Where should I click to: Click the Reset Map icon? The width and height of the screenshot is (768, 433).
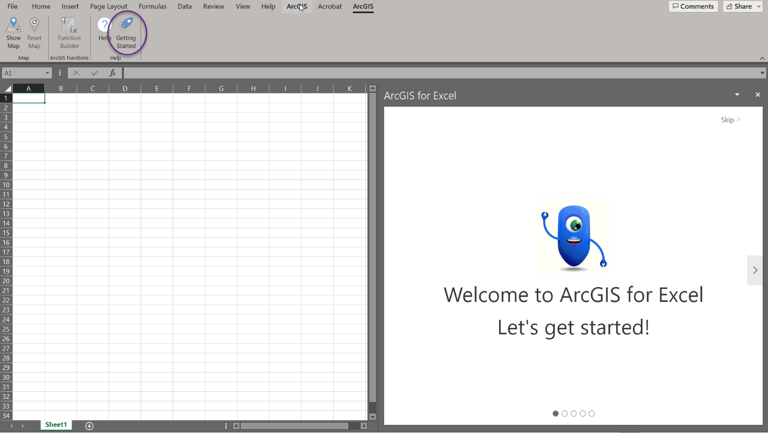pyautogui.click(x=34, y=33)
